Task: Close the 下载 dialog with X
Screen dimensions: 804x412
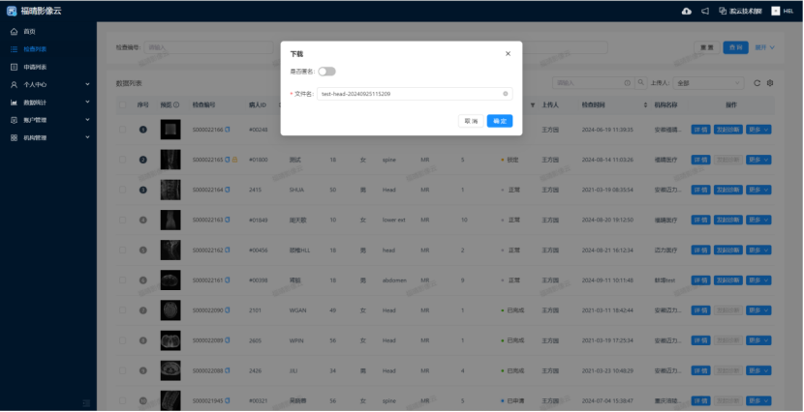Action: click(508, 54)
